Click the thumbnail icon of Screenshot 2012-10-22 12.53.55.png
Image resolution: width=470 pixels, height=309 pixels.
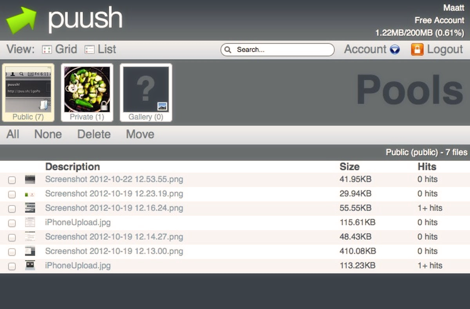[x=30, y=180]
